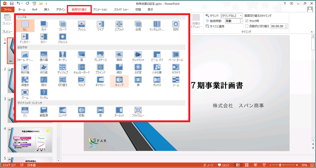The width and height of the screenshot is (316, 168).
Task: Apply the フェード transition
Action: (x=63, y=26)
